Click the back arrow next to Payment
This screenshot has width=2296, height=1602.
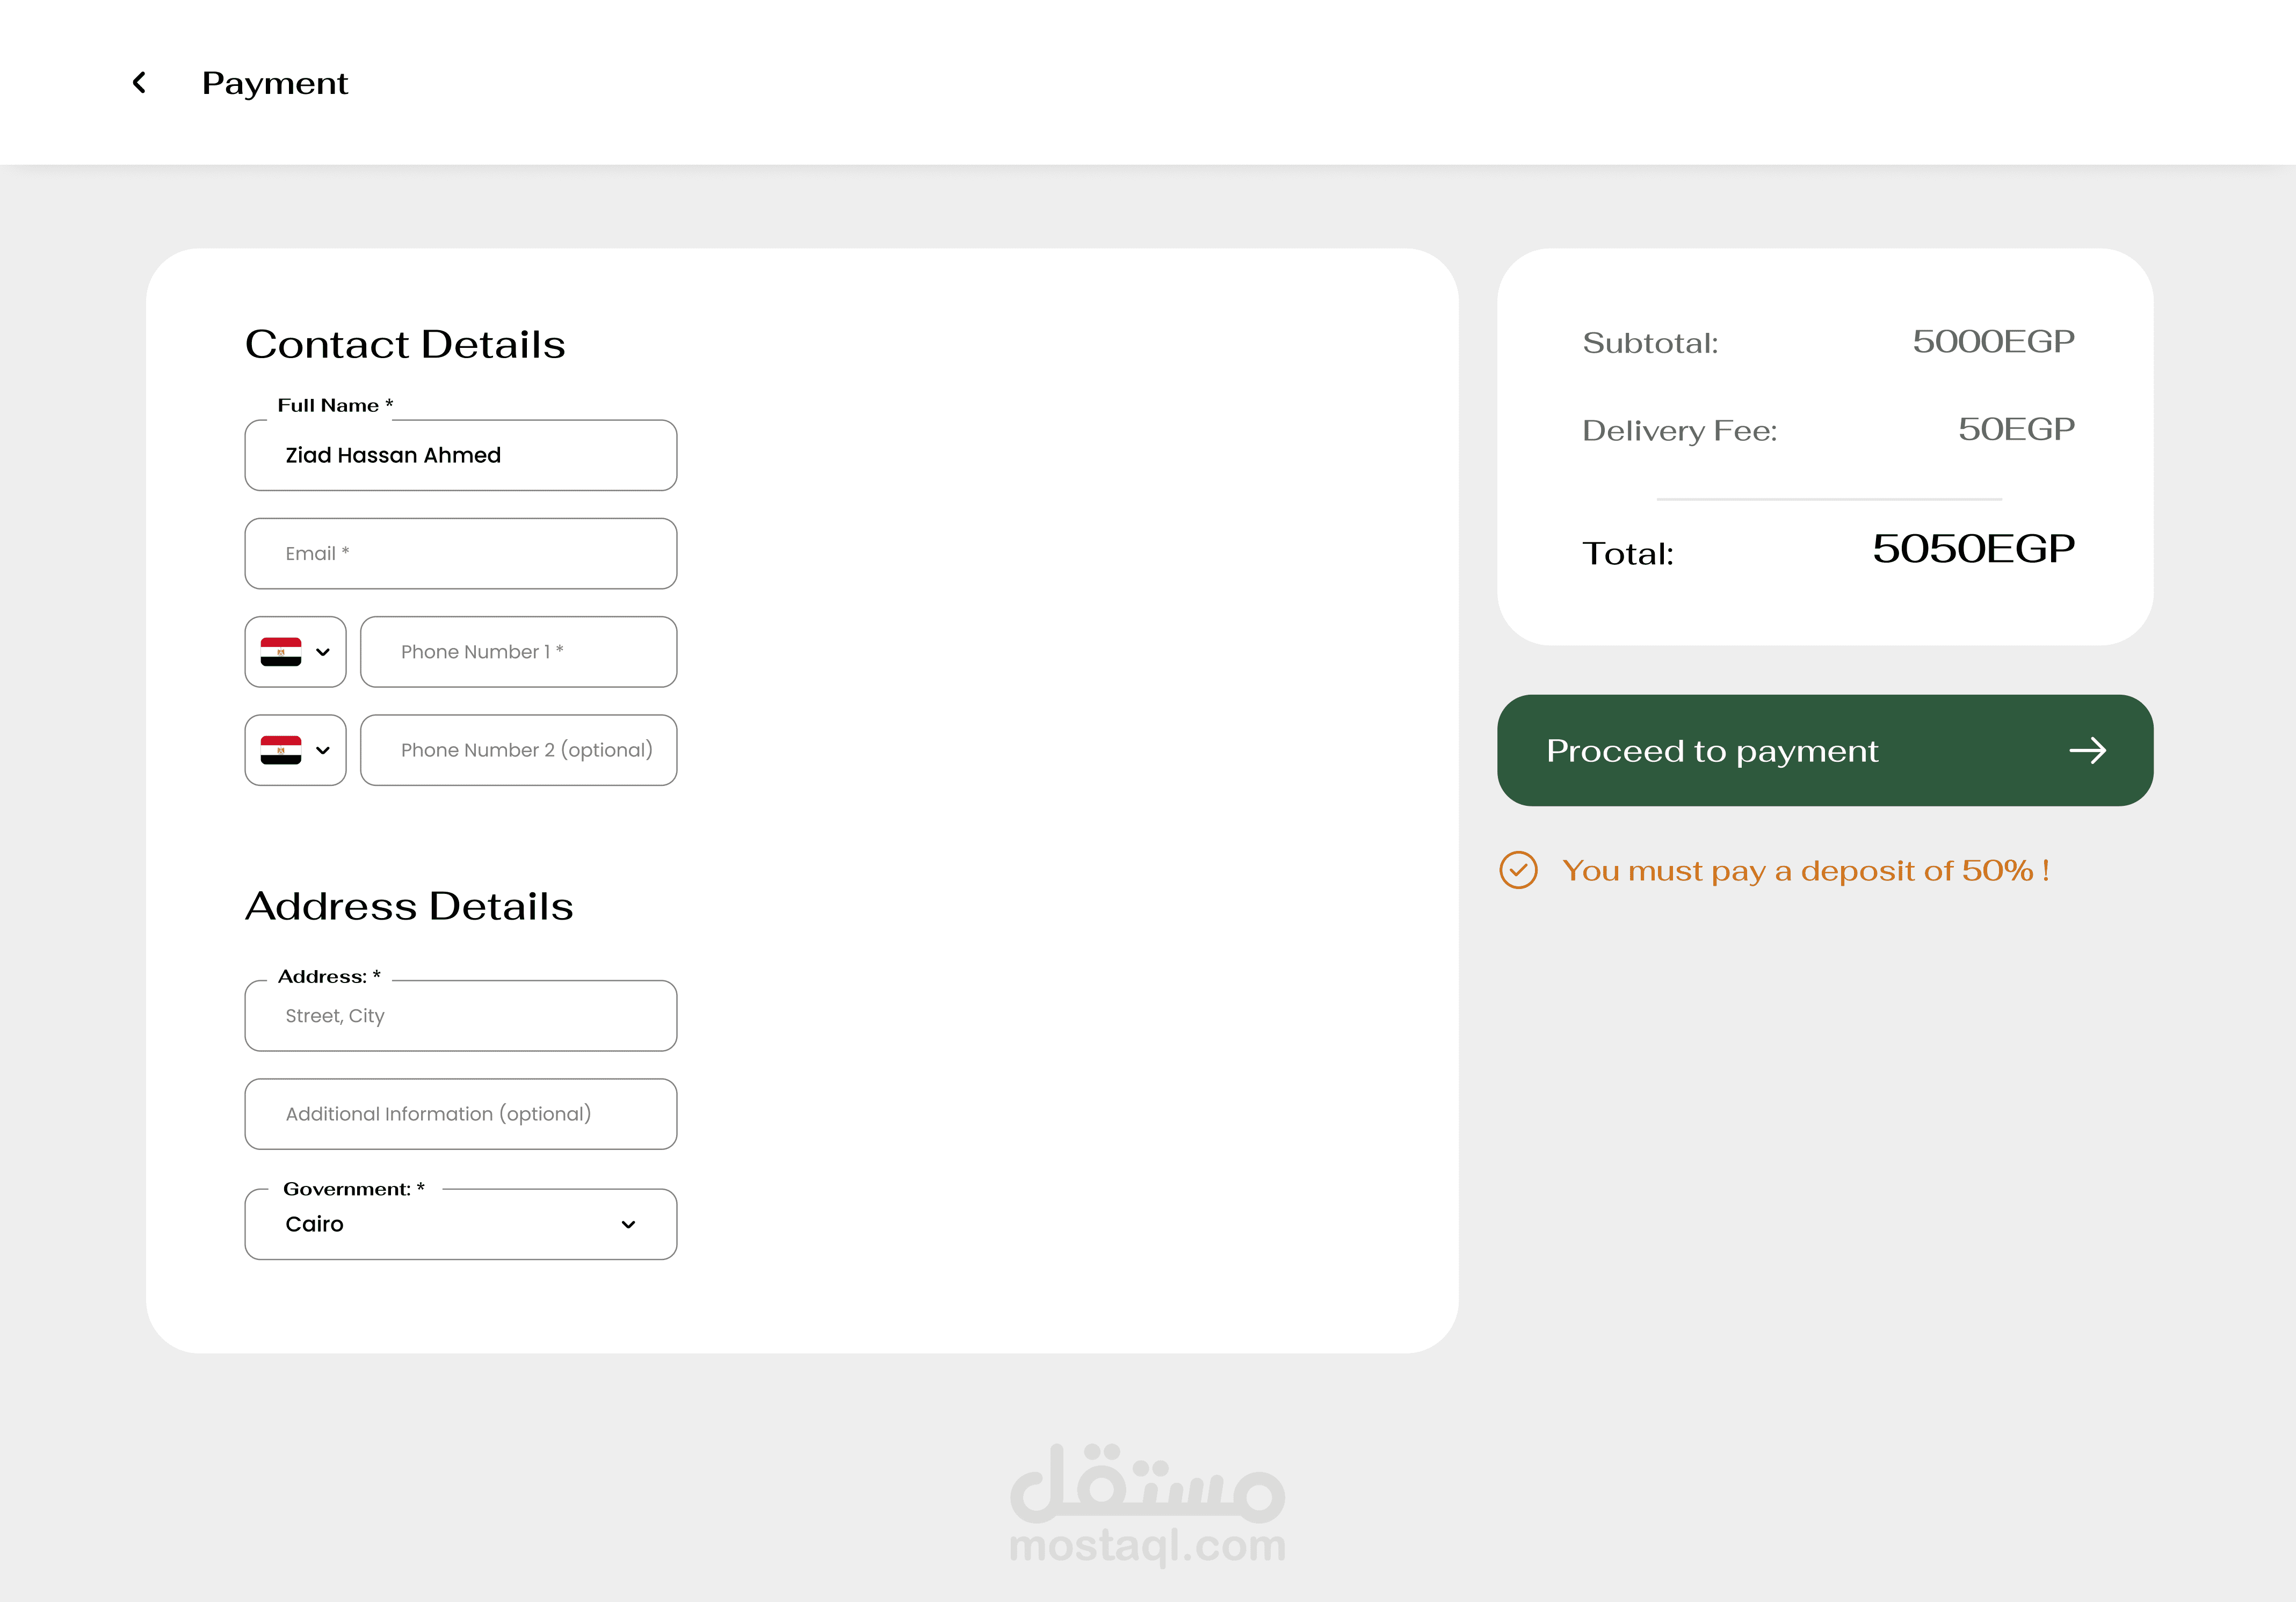(x=140, y=83)
